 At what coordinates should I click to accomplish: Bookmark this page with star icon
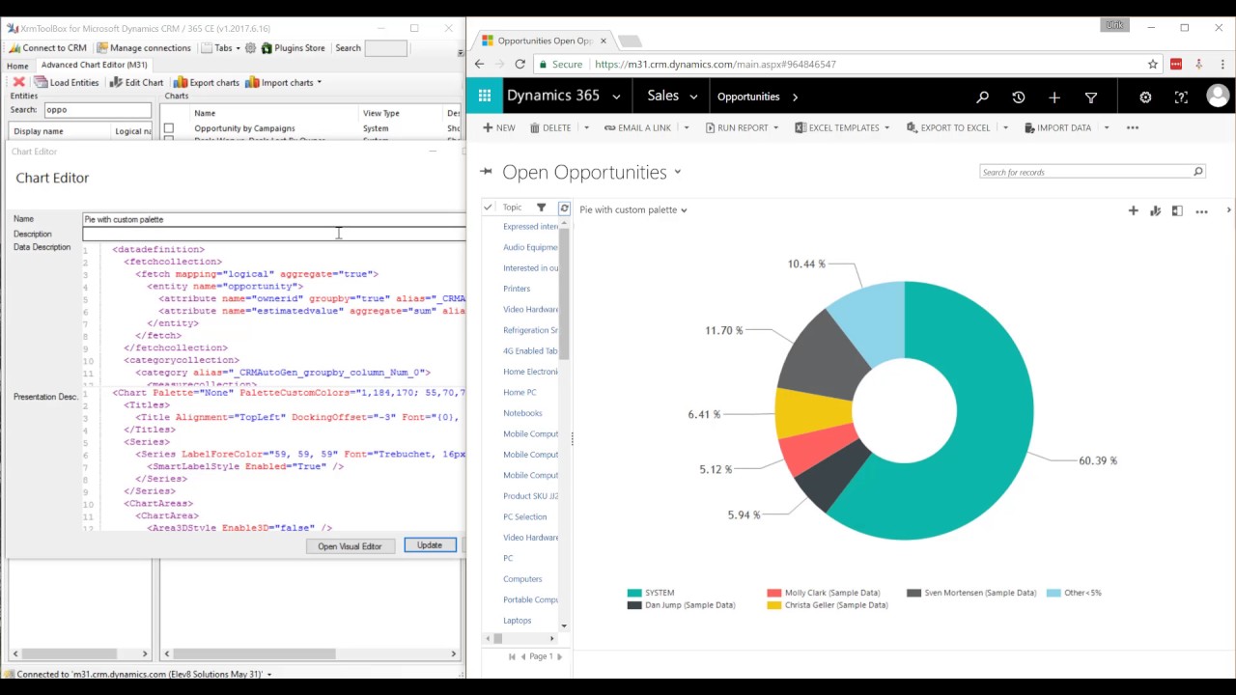pyautogui.click(x=1153, y=64)
